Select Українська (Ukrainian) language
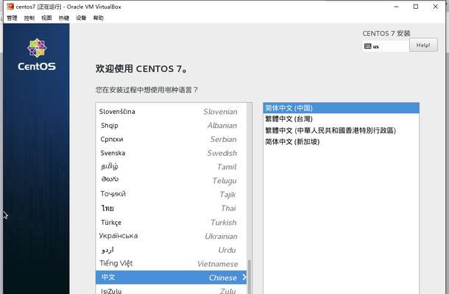 coord(171,236)
